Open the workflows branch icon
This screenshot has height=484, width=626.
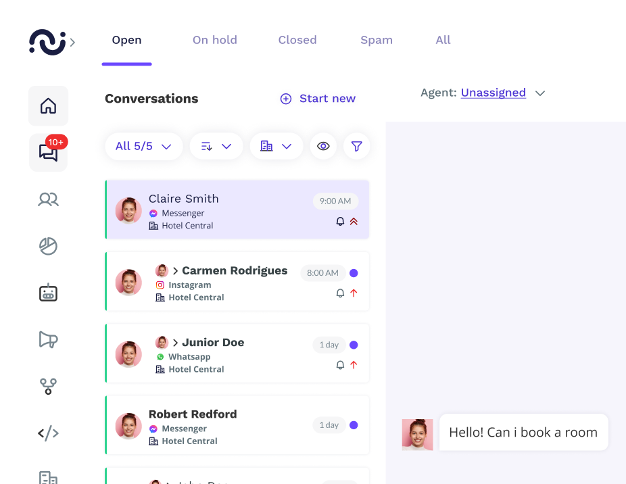tap(48, 387)
